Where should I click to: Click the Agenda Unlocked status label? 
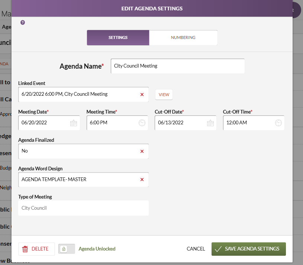pyautogui.click(x=97, y=249)
